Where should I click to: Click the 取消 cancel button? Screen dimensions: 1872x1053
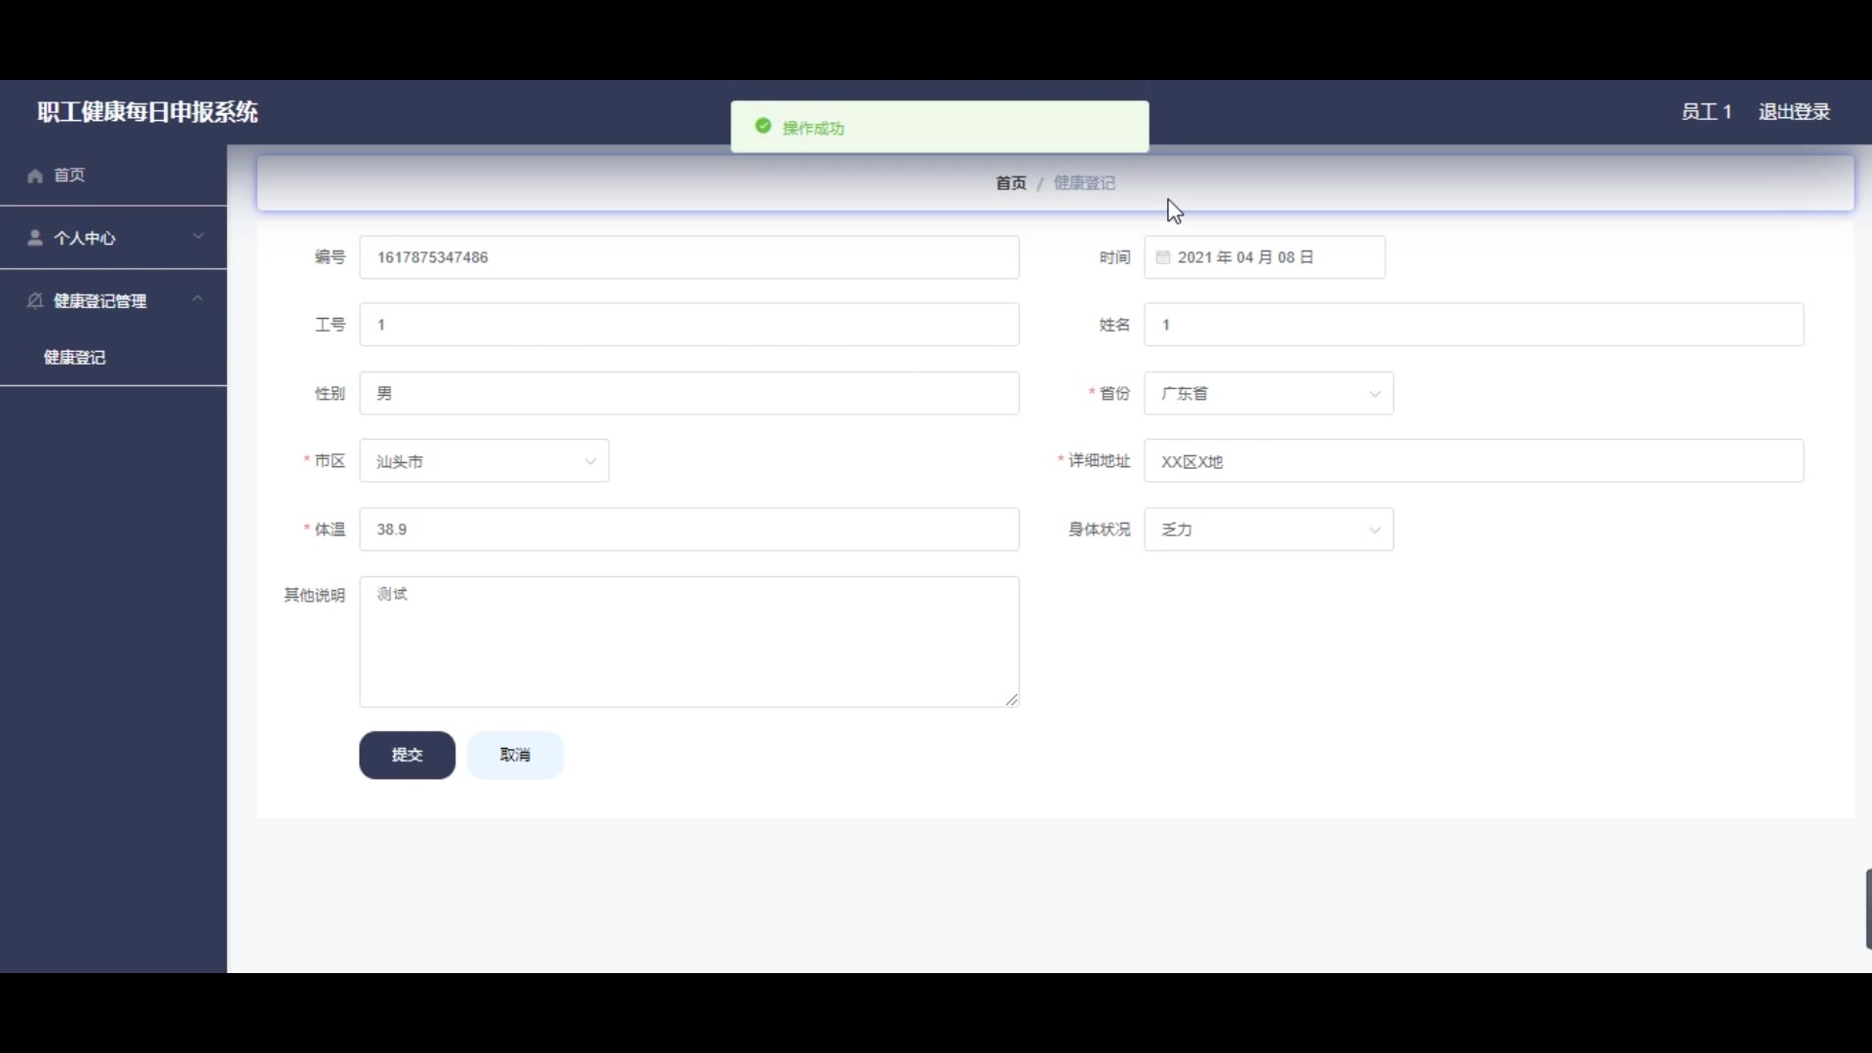click(515, 755)
